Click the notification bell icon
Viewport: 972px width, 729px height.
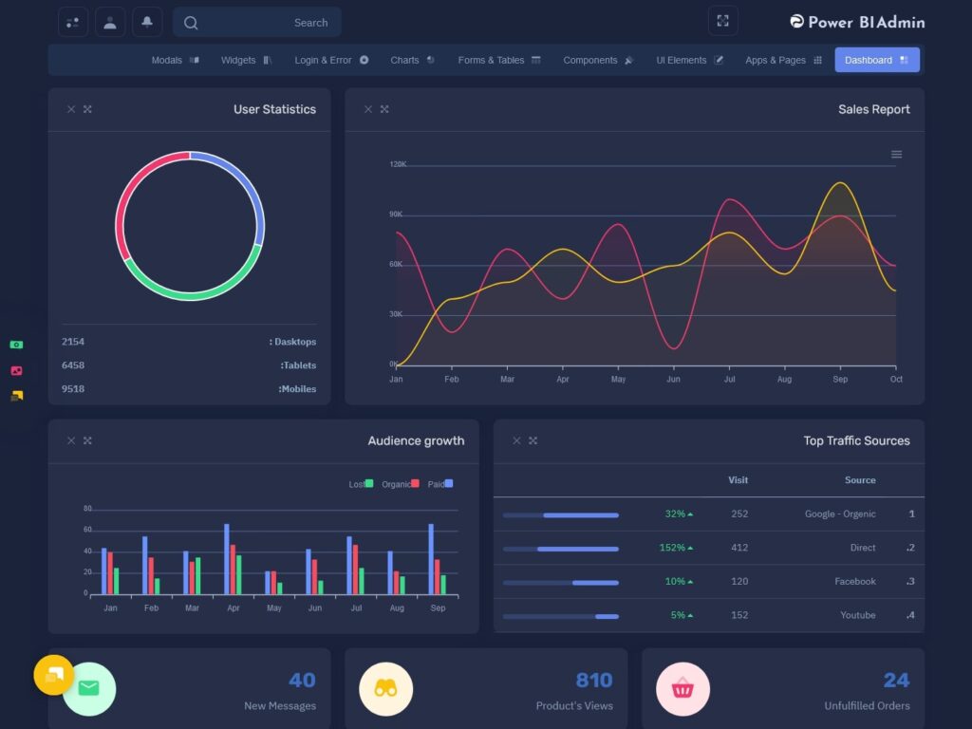click(147, 22)
